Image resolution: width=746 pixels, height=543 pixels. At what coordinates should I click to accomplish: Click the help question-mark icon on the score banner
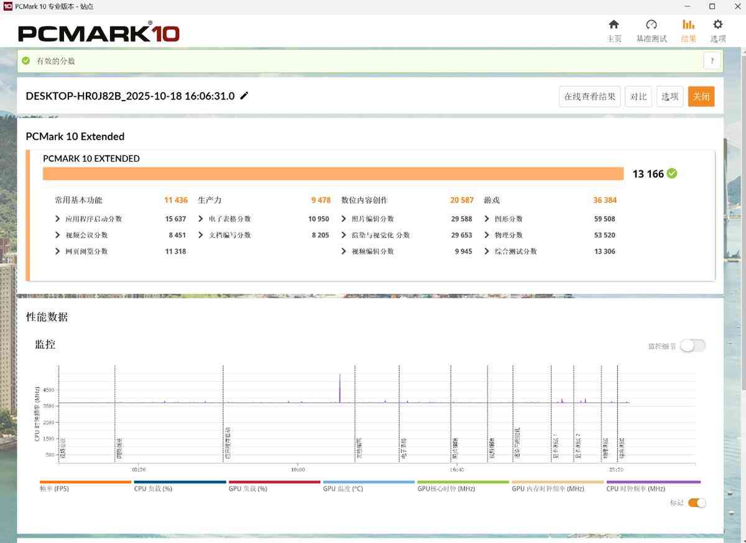click(x=712, y=60)
